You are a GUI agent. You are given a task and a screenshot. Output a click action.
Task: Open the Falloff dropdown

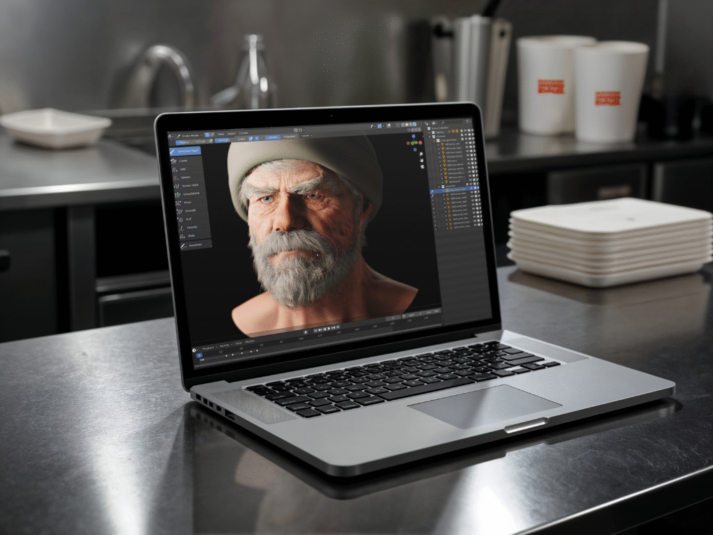307,136
